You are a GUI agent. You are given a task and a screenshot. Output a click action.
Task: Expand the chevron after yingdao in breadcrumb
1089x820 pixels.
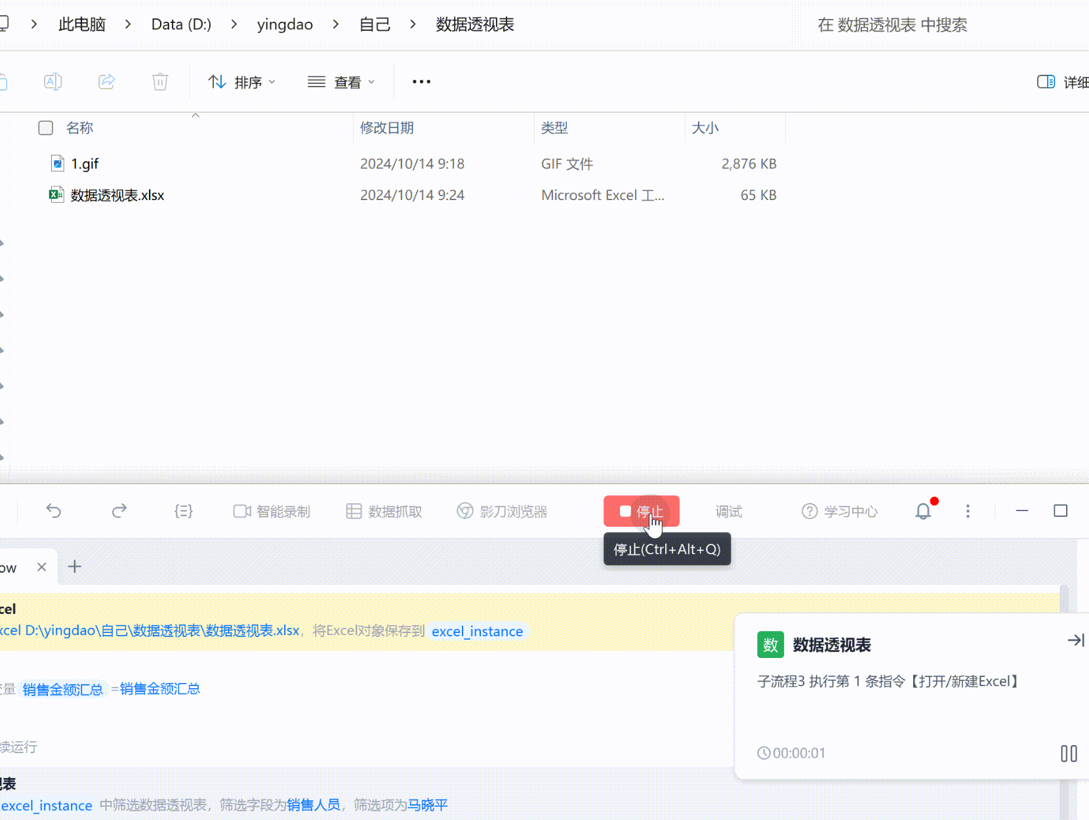336,24
